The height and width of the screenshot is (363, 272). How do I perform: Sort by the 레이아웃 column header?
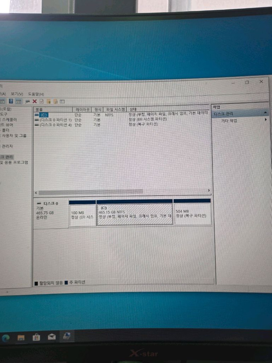coord(82,109)
